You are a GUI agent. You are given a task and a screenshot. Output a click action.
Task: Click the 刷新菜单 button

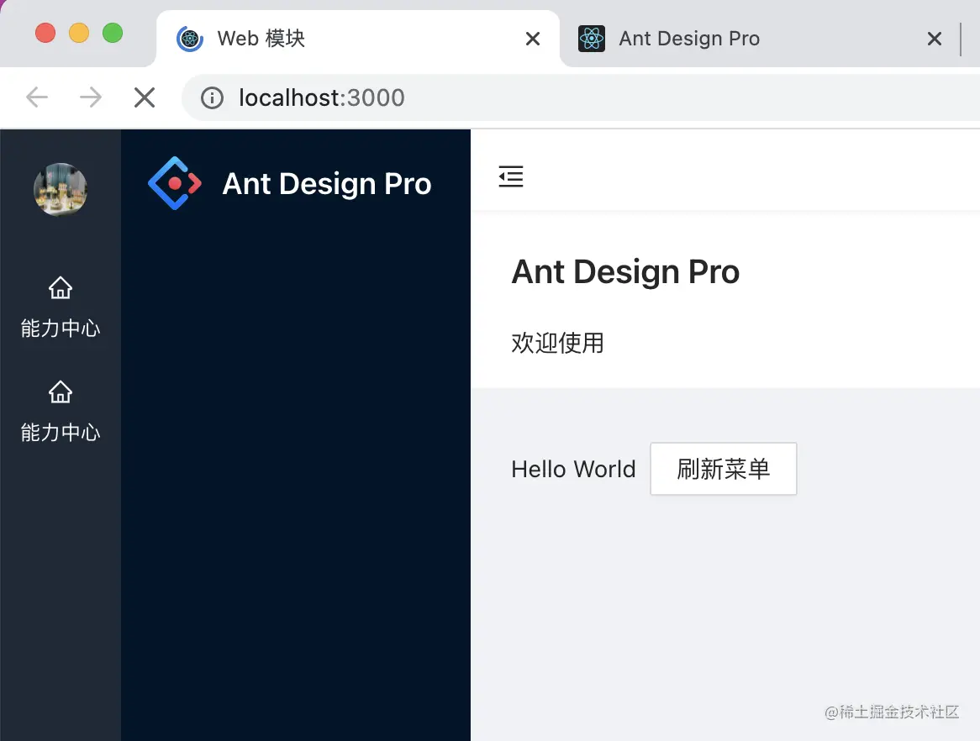click(x=723, y=469)
